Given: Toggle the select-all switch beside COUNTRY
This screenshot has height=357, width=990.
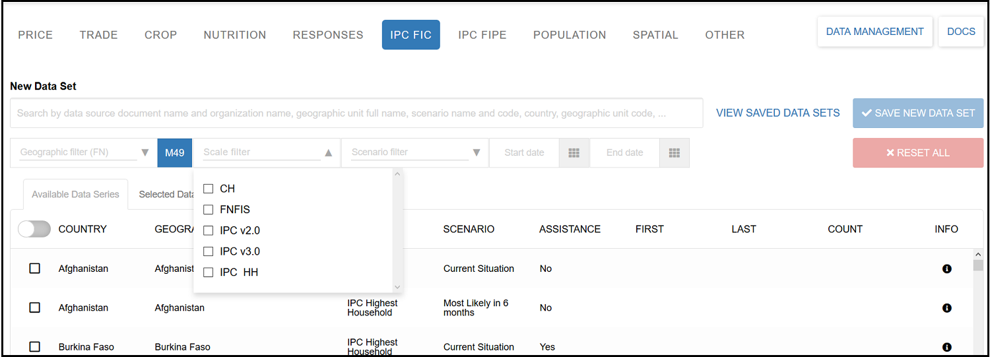Looking at the screenshot, I should click(34, 229).
